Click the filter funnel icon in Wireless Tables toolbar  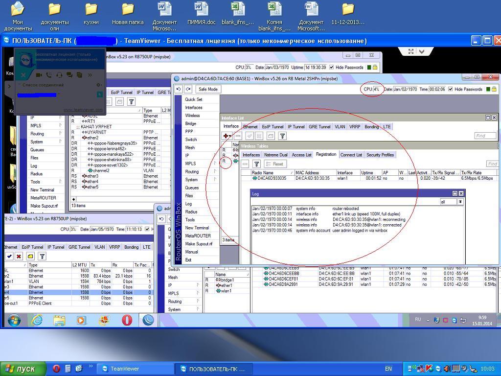[256, 164]
